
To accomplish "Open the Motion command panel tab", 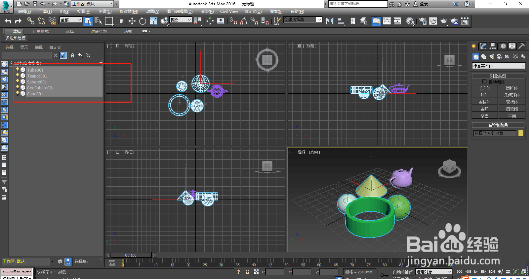I will point(503,46).
